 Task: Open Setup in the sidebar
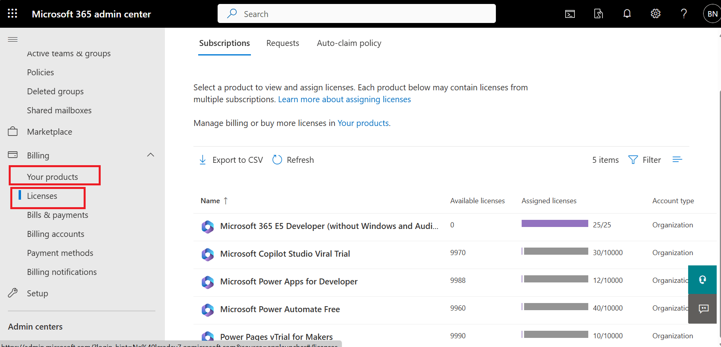tap(37, 294)
